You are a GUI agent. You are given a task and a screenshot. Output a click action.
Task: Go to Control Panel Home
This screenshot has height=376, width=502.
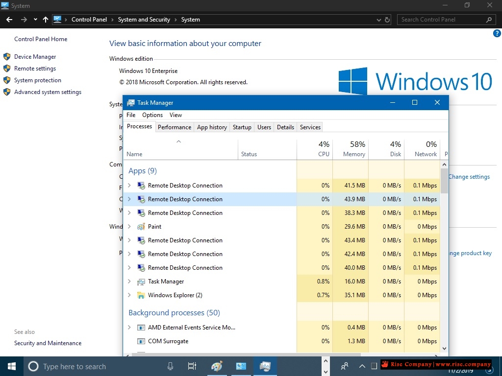point(41,39)
